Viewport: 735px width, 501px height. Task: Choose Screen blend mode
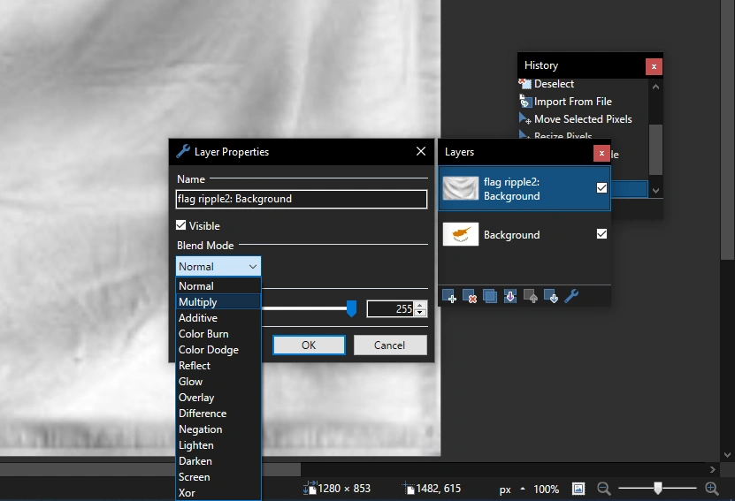[x=218, y=477]
